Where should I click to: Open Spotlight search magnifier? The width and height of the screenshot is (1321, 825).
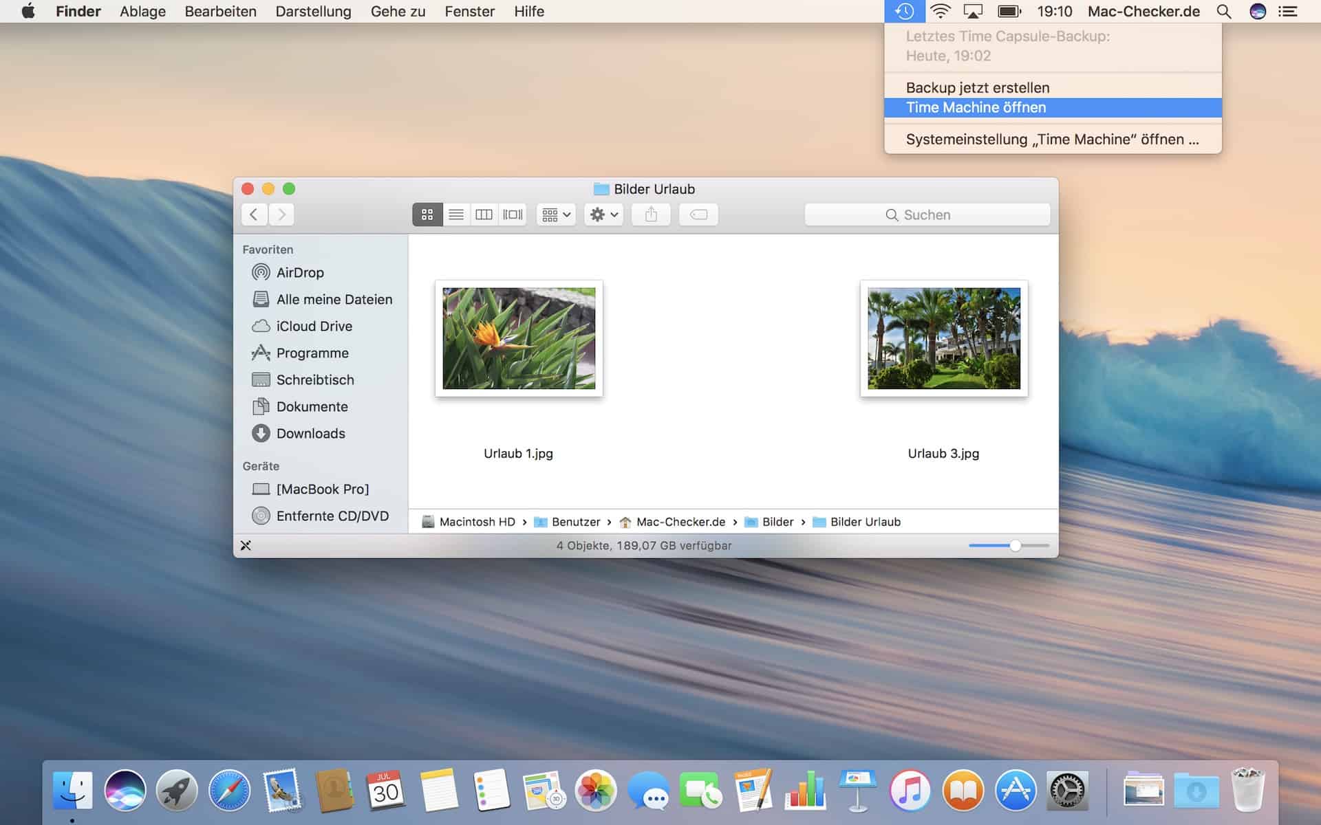point(1224,11)
